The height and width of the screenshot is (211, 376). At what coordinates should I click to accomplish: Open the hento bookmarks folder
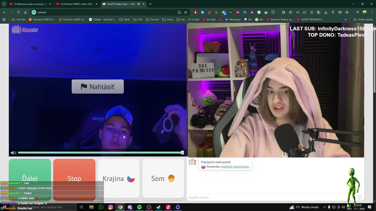click(x=167, y=20)
